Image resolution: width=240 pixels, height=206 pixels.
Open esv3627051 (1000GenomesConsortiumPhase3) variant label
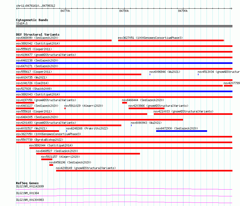150,38
